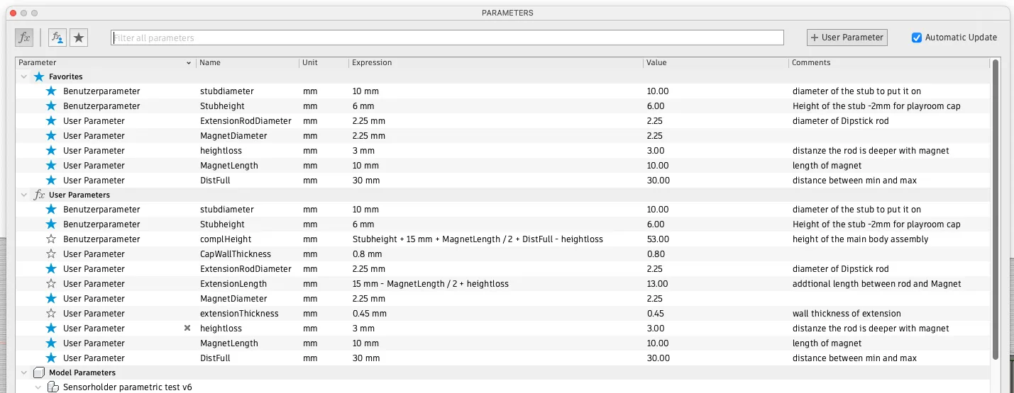Select the Sensorholder parametric test v6 row
Image resolution: width=1014 pixels, height=393 pixels.
click(x=502, y=387)
